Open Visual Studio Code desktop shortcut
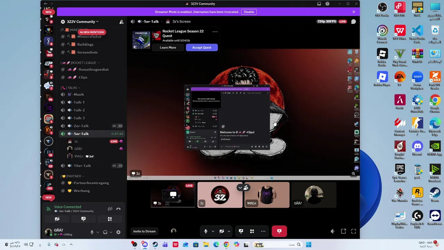Image resolution: width=444 pixels, height=250 pixels. tap(417, 34)
